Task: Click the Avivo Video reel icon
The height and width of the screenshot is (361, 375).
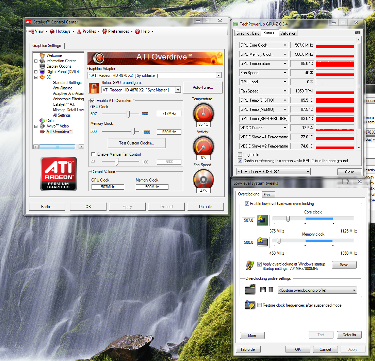Action: pyautogui.click(x=42, y=126)
